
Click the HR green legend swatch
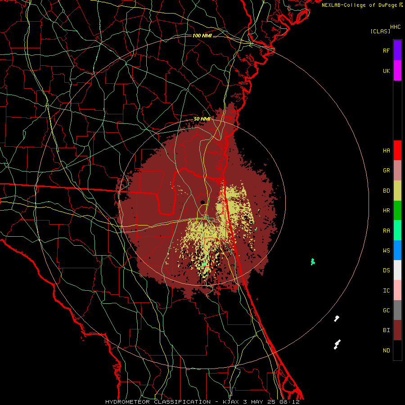tap(397, 211)
